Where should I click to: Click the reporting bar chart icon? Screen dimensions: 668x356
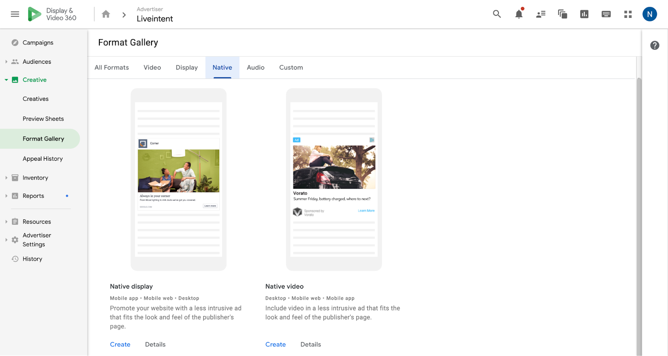point(584,14)
